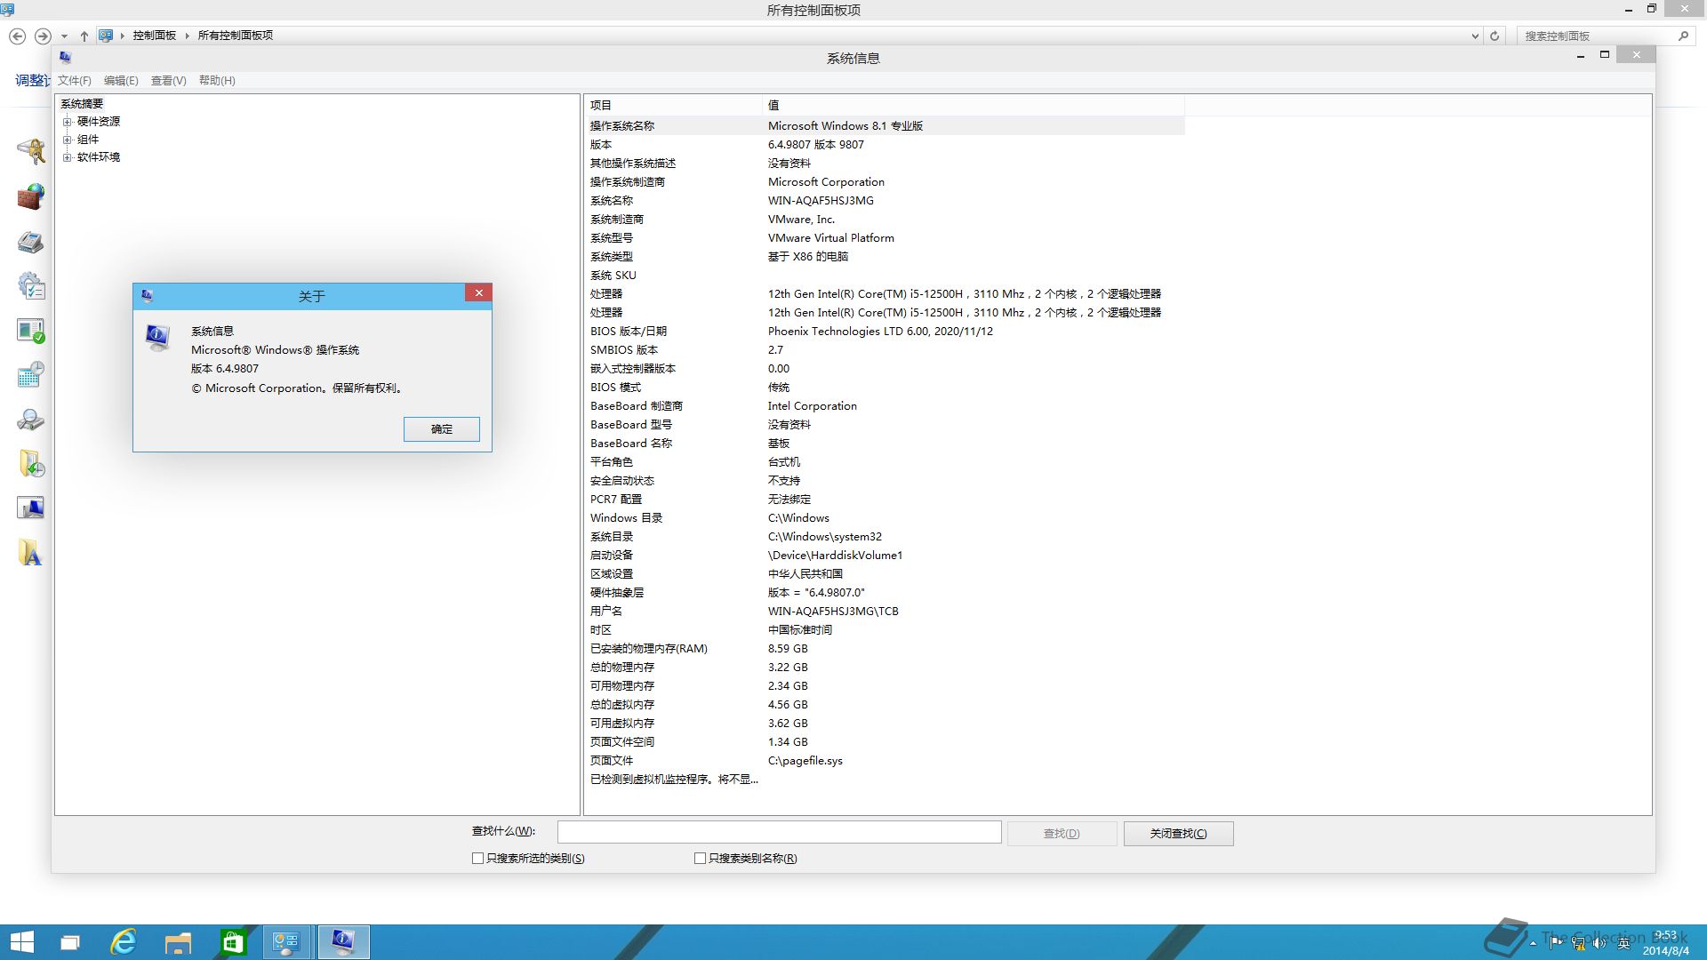Viewport: 1707px width, 960px height.
Task: Open Internet Explorer from the taskbar
Action: click(x=123, y=942)
